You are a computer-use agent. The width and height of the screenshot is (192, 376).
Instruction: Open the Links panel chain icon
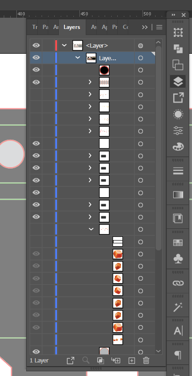[x=178, y=283]
